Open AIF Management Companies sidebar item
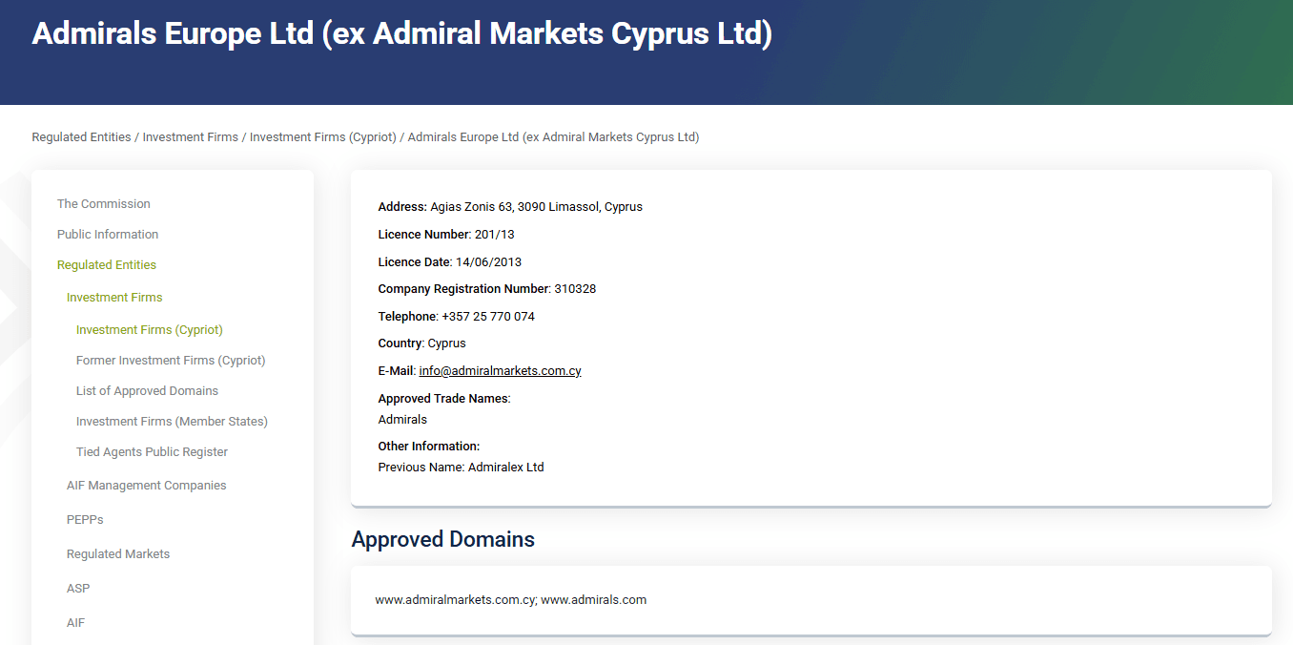This screenshot has height=645, width=1293. (x=147, y=486)
